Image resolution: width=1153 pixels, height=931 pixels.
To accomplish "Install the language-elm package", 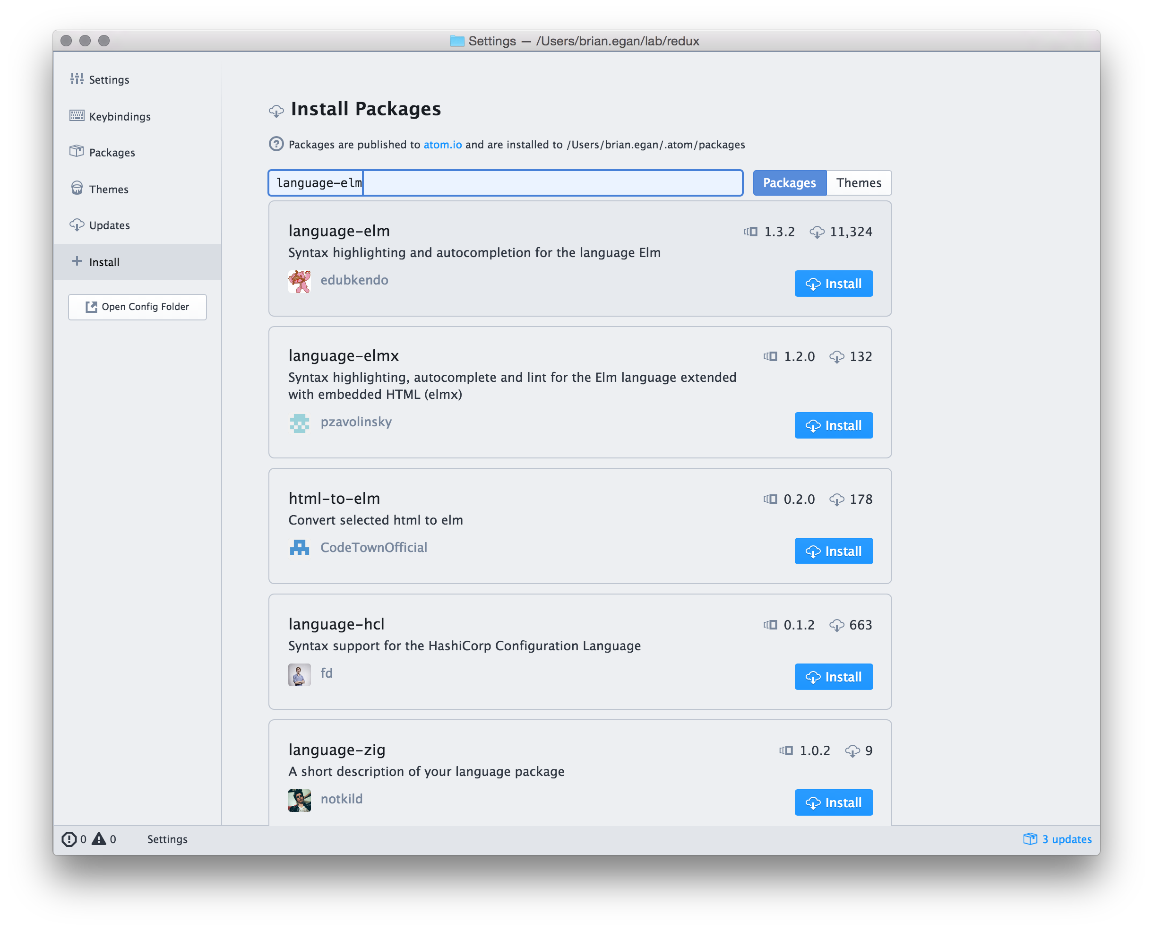I will click(834, 284).
